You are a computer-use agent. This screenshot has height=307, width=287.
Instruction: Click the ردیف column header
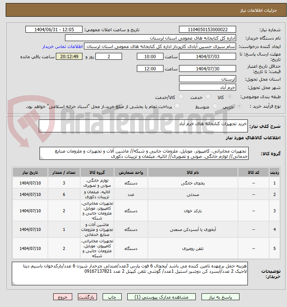[274, 172]
